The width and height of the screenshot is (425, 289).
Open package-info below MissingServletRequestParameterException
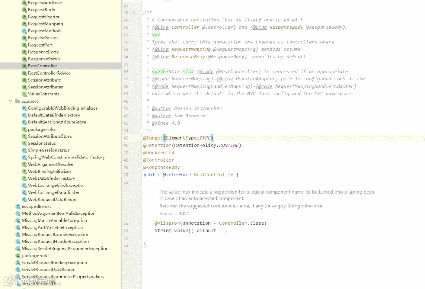[x=35, y=255]
